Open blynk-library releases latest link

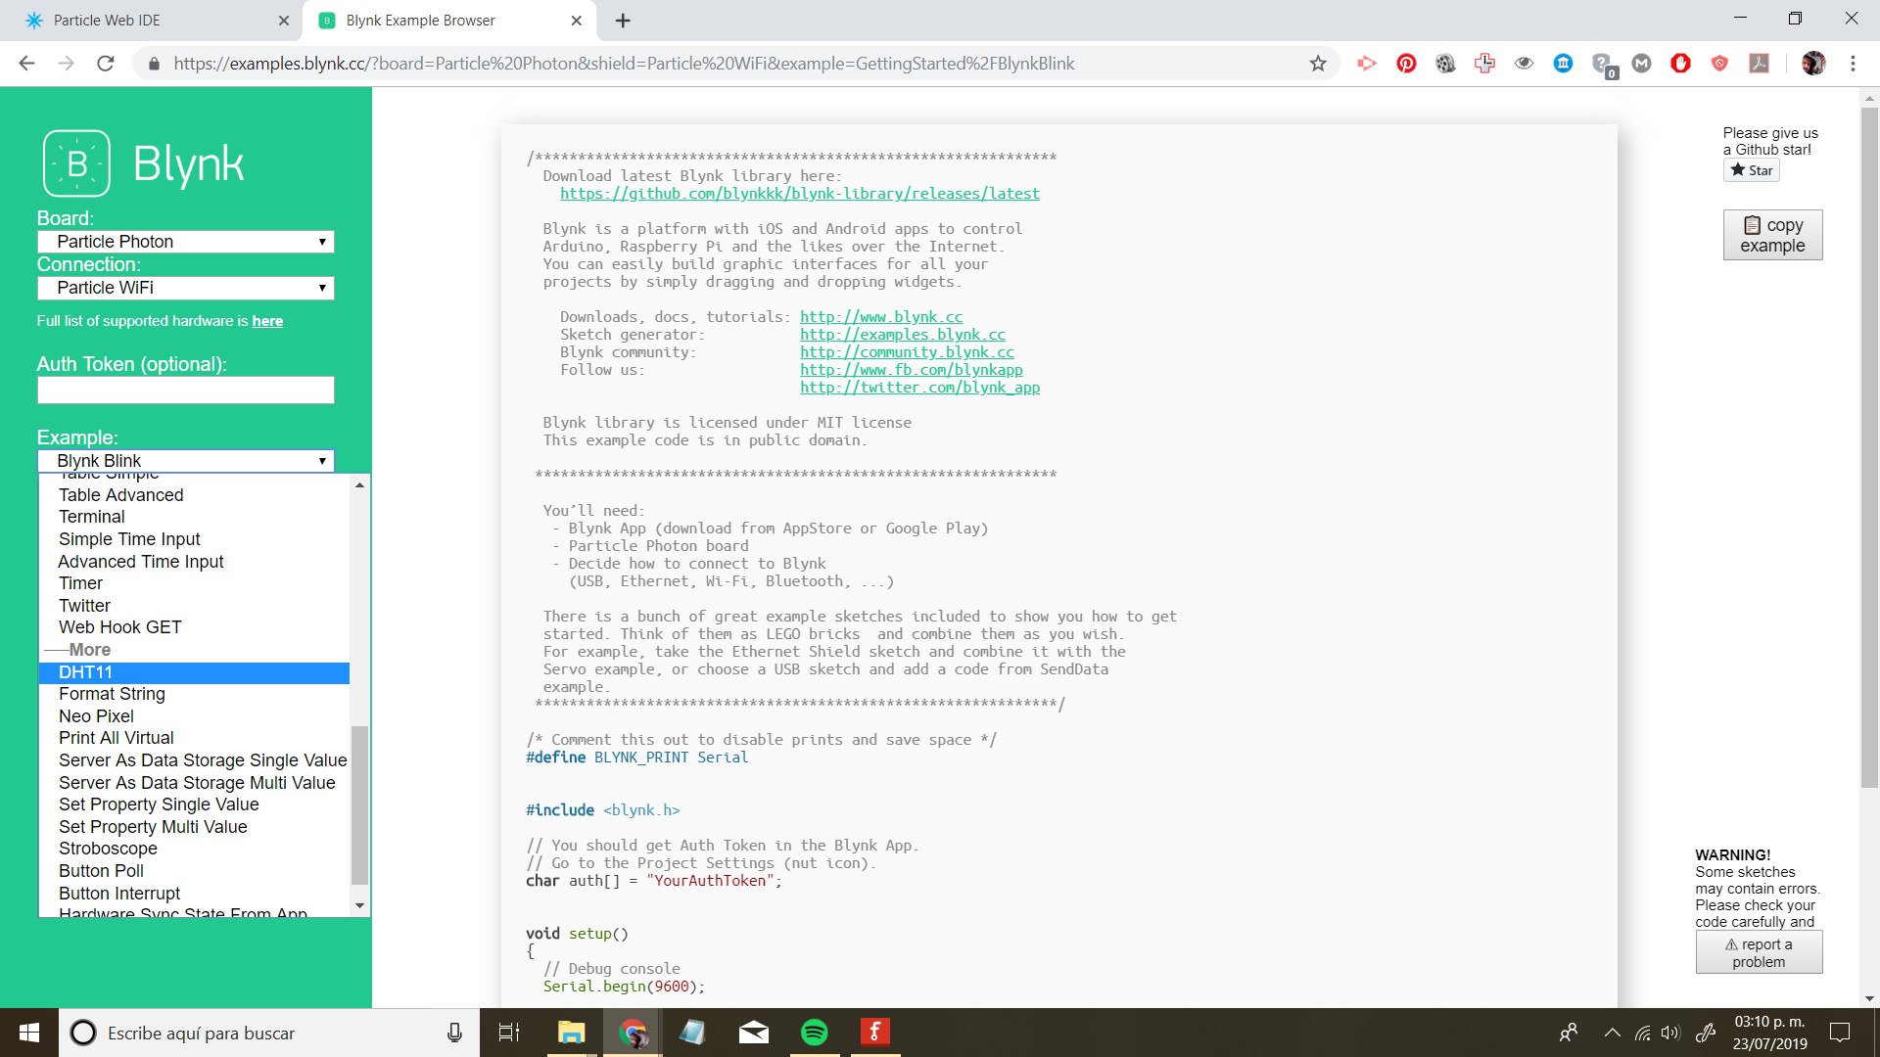click(x=800, y=194)
